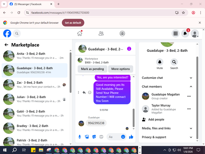This screenshot has height=154, width=205.
Task: Open the Chrome three-dot menu
Action: 200,13
